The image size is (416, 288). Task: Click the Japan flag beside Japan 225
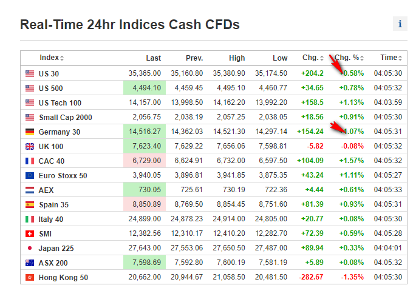point(30,248)
